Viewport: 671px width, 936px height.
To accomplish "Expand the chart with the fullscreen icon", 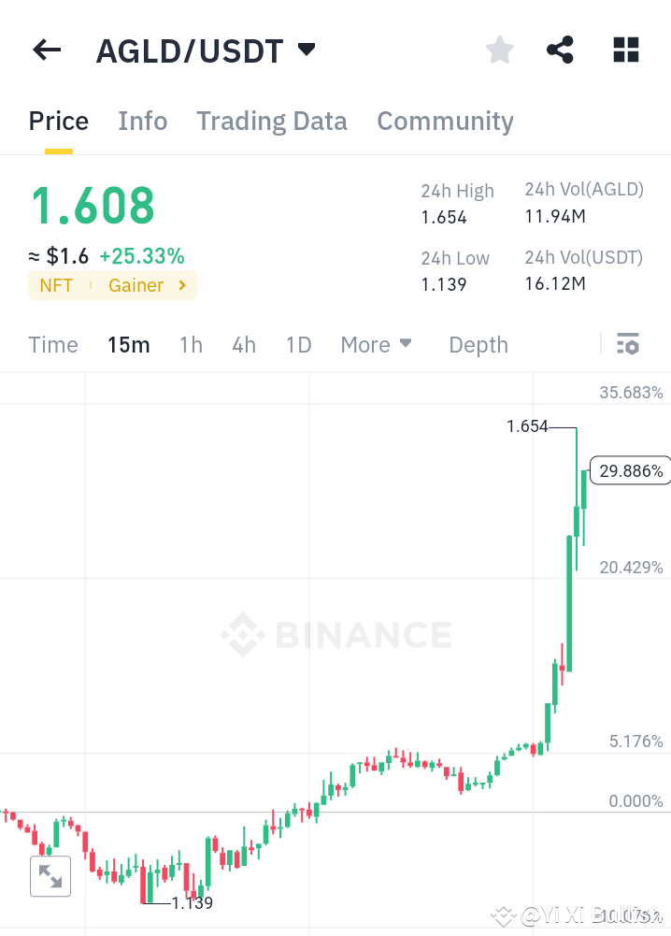I will coord(50,876).
